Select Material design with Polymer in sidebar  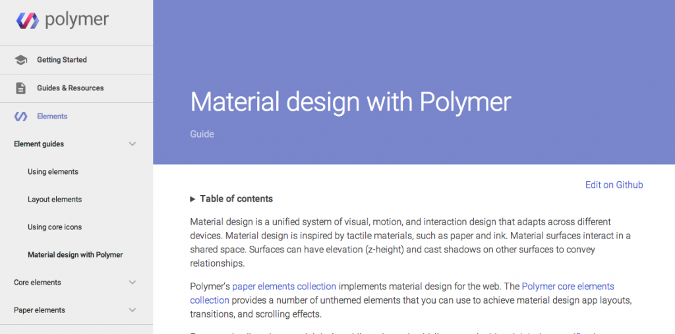75,255
